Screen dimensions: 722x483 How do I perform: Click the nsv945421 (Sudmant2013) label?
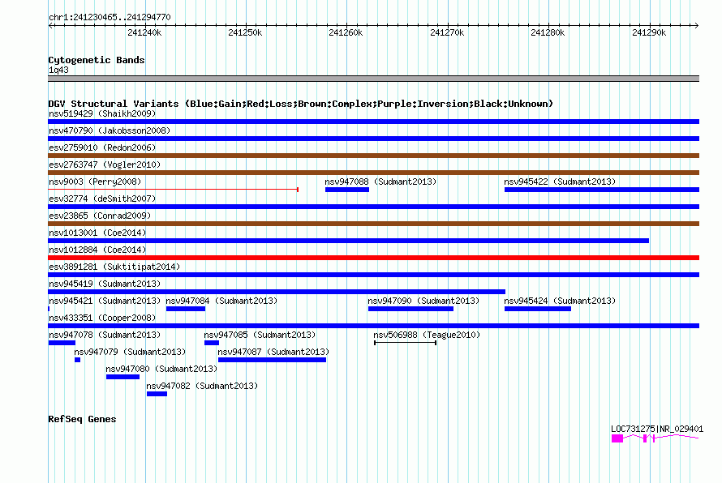point(105,301)
